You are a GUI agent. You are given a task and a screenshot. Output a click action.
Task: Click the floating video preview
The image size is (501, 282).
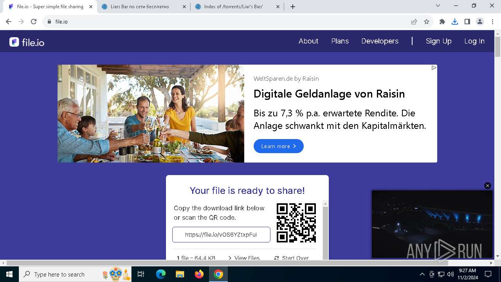coord(432,224)
